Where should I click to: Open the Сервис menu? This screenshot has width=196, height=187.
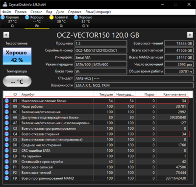[36, 12]
